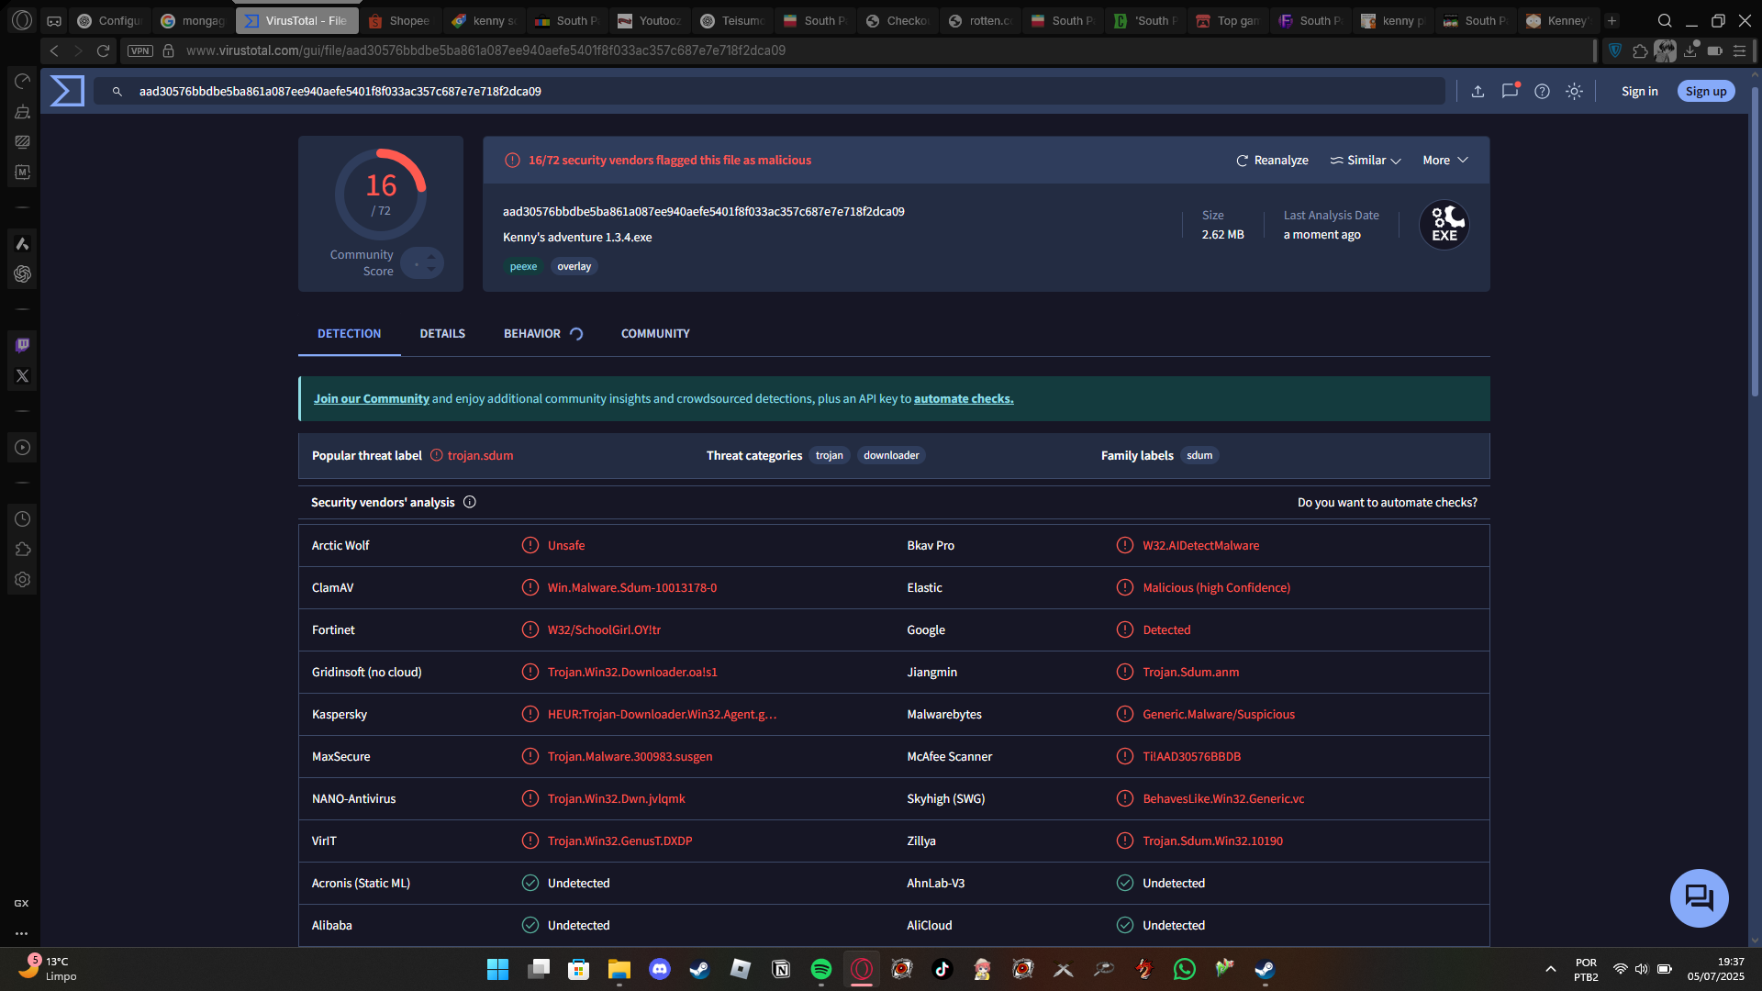Show hidden system tray icons chevron

pyautogui.click(x=1551, y=969)
